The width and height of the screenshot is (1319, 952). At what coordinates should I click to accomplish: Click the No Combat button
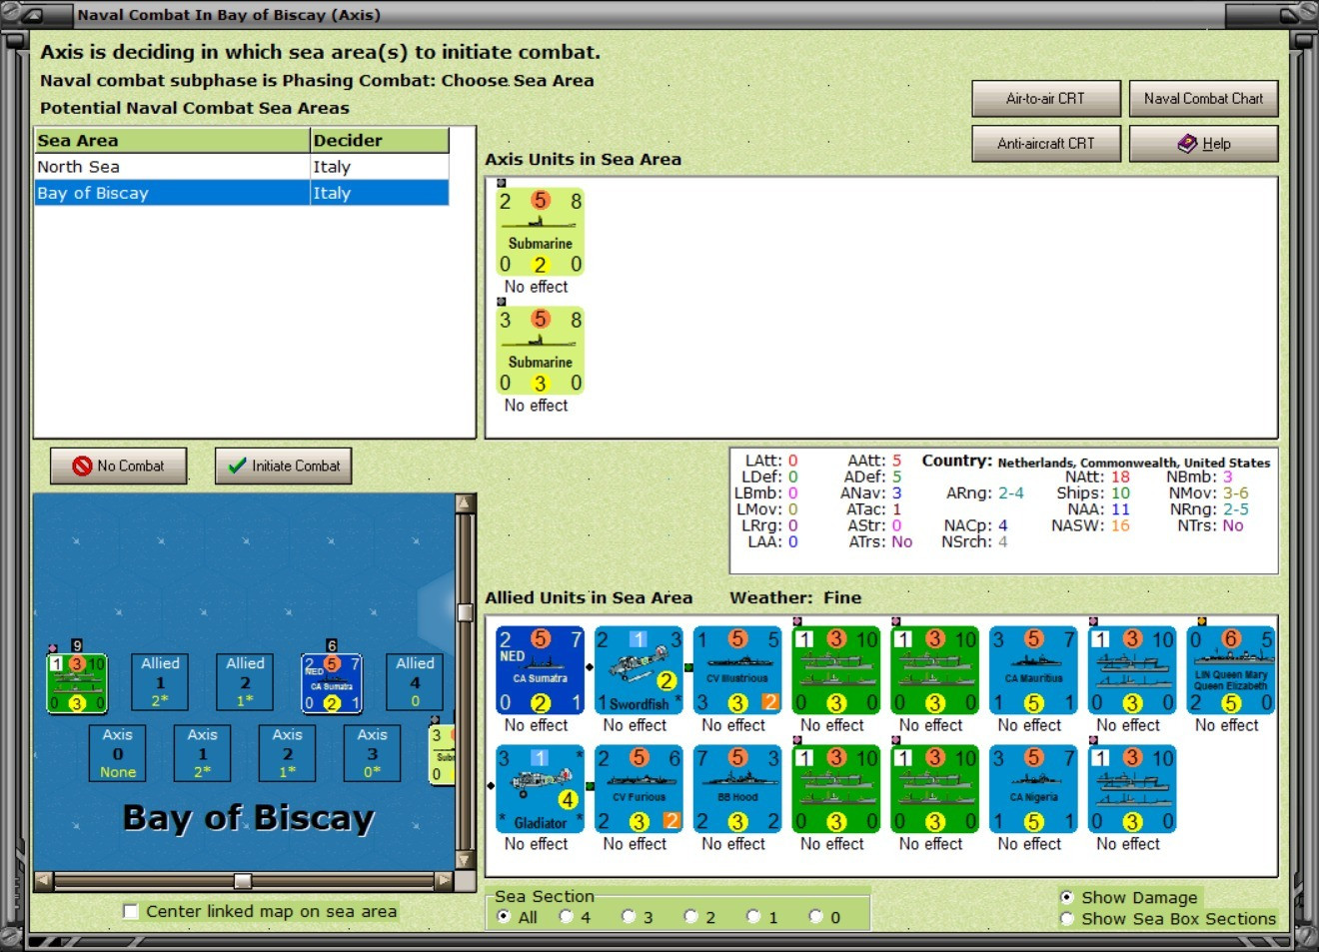pos(118,466)
